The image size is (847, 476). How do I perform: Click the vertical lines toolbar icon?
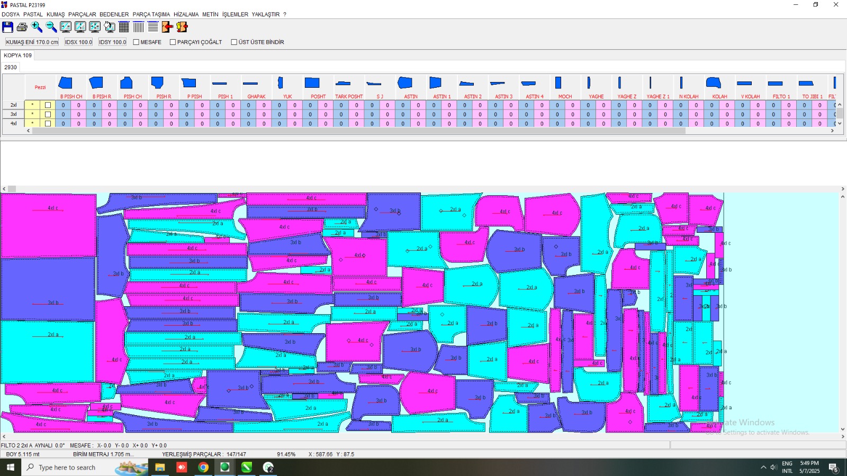(138, 27)
